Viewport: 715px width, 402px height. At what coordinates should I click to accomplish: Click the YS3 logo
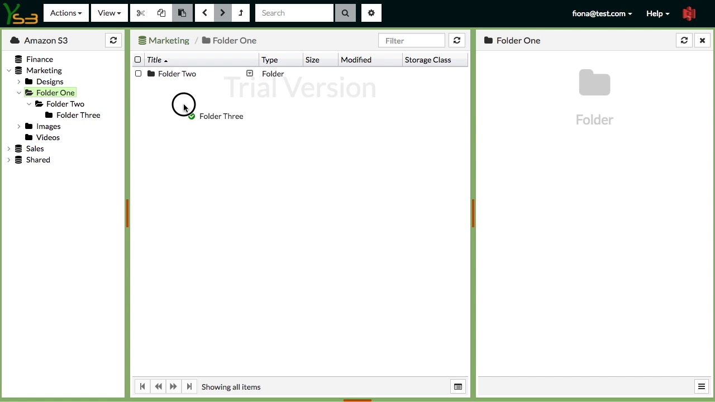coord(21,13)
